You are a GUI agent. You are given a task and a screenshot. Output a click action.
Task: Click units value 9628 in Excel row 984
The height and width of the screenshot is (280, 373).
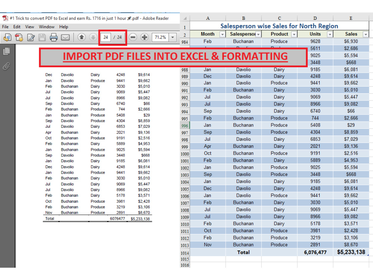coord(315,41)
